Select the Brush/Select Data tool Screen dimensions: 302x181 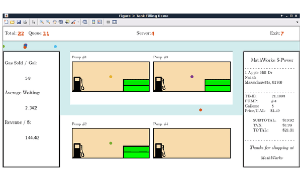click(x=73, y=22)
